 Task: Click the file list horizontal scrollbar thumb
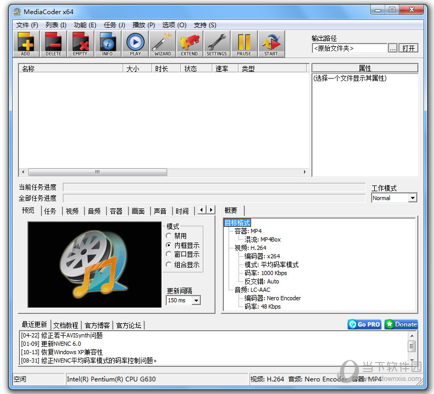97,172
